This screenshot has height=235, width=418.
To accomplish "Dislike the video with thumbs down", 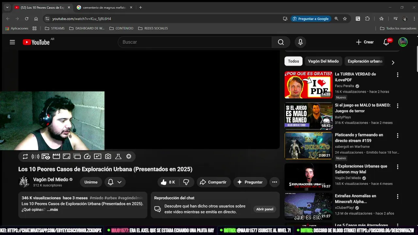I will (186, 182).
